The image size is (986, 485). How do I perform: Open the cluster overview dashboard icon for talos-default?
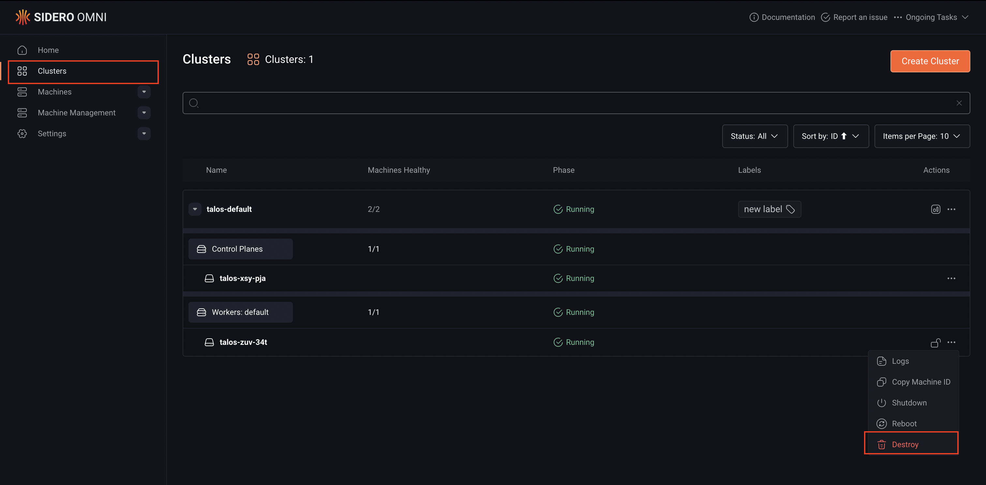(935, 209)
